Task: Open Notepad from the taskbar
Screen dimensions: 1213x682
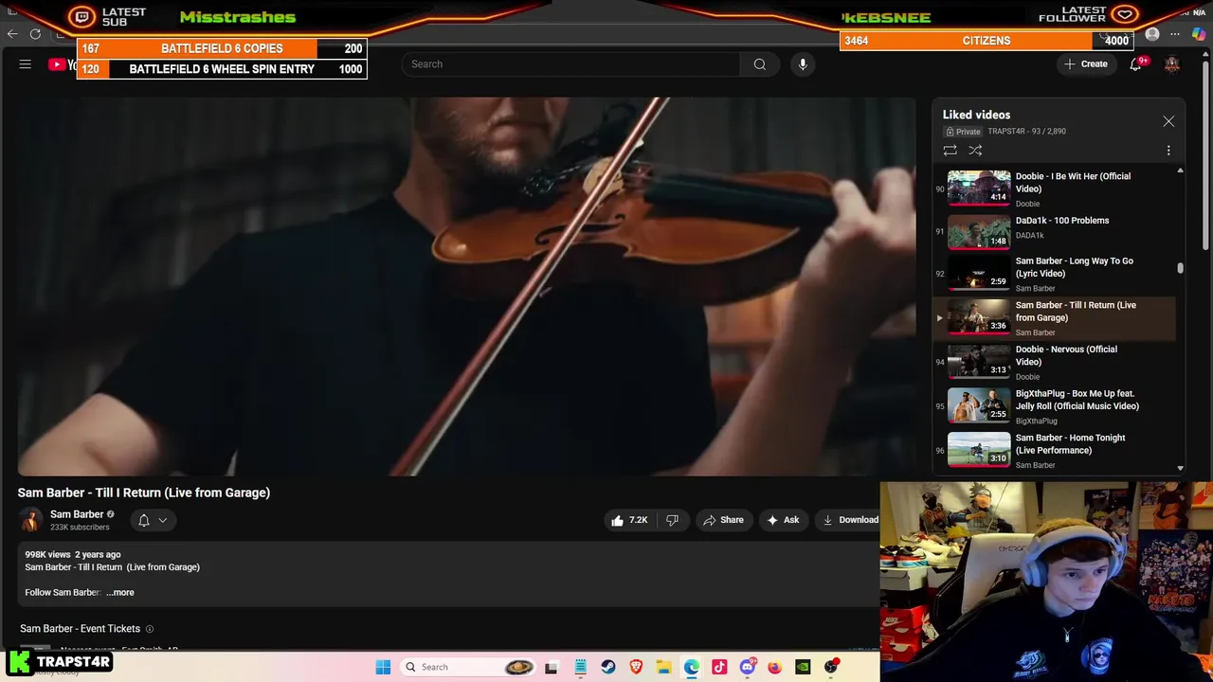Action: [580, 667]
